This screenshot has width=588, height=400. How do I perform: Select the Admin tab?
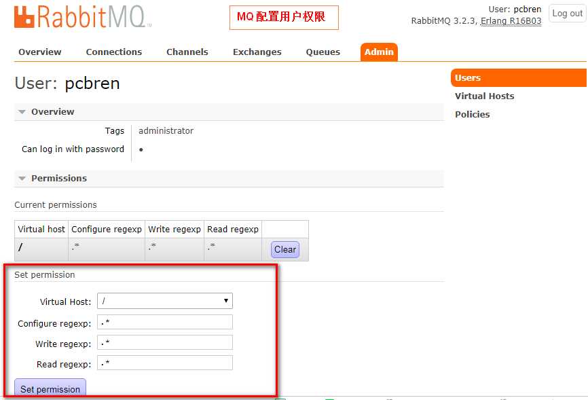(x=379, y=52)
